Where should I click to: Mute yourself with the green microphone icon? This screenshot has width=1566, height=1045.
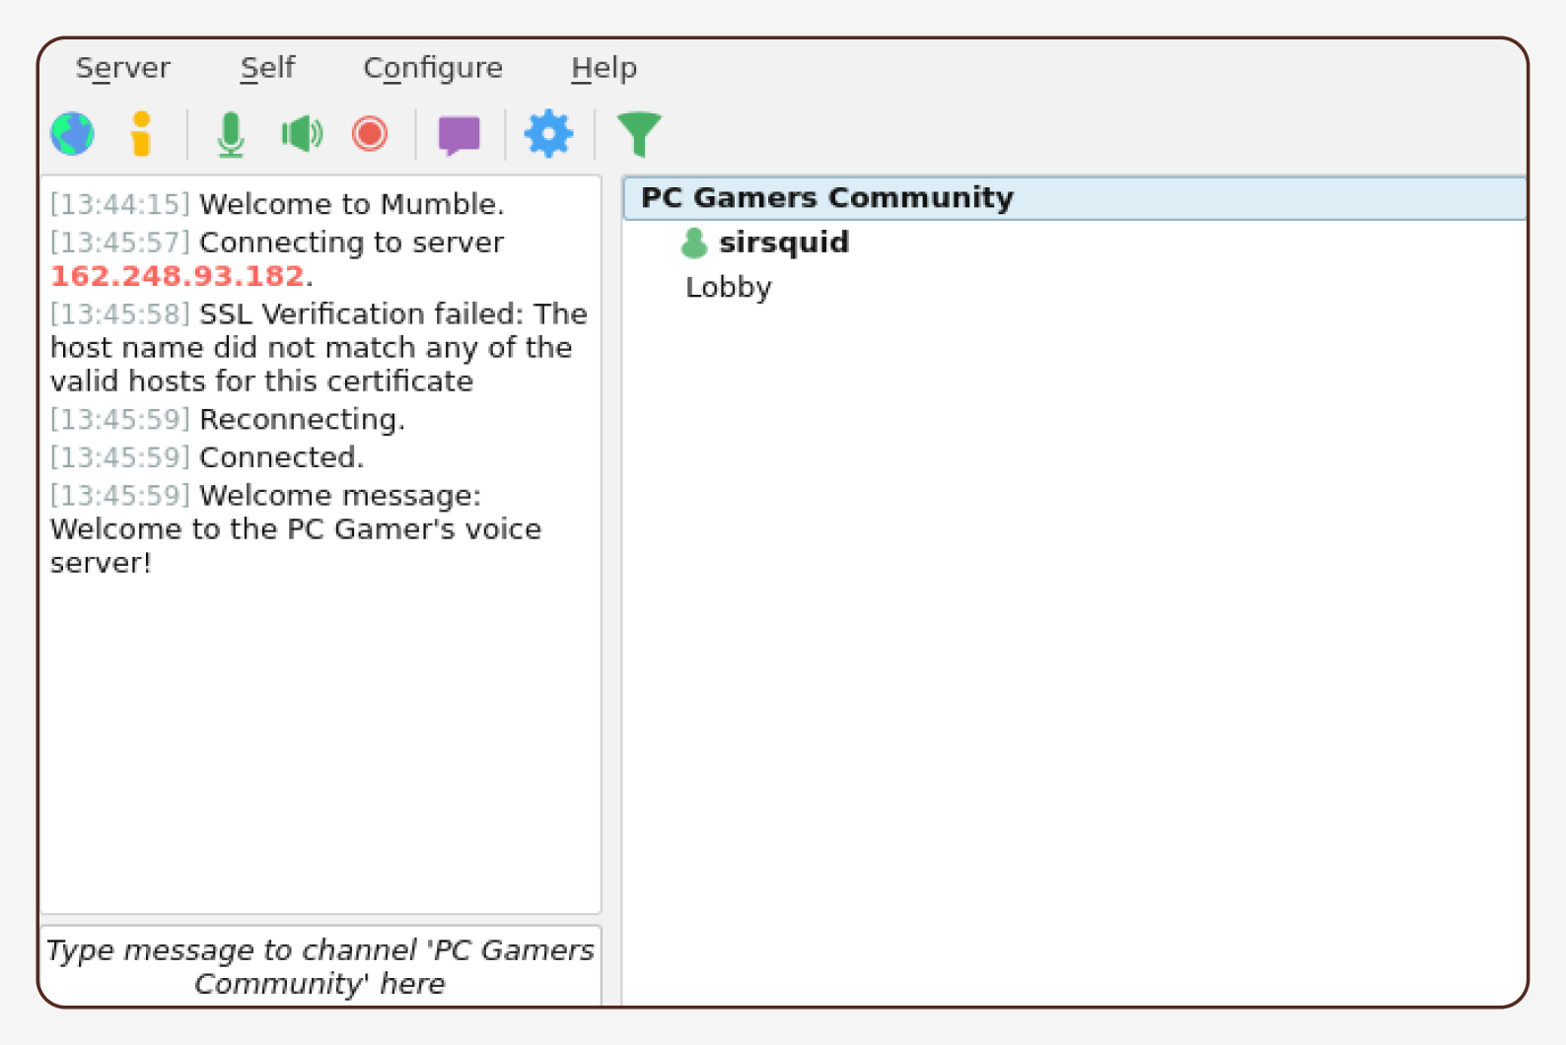click(x=231, y=134)
